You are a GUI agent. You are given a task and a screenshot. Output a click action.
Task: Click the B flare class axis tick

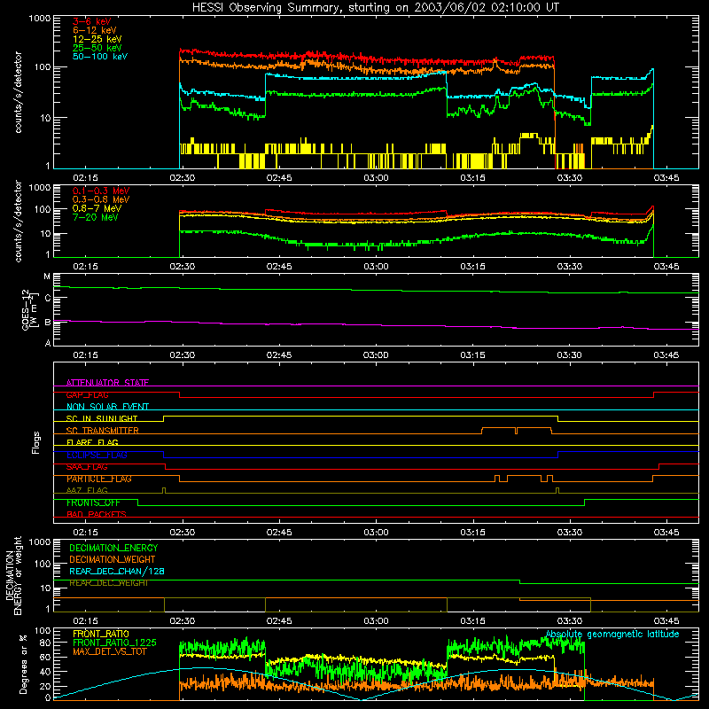(48, 323)
